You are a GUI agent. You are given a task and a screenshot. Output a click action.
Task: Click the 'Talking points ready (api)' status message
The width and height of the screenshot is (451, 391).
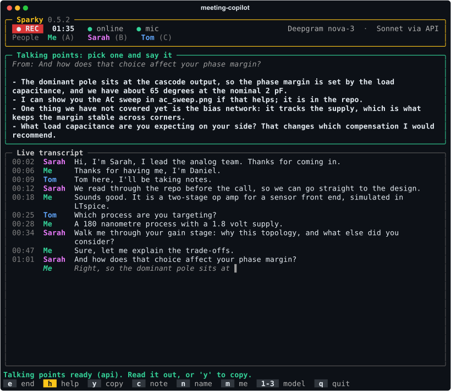[128, 375]
